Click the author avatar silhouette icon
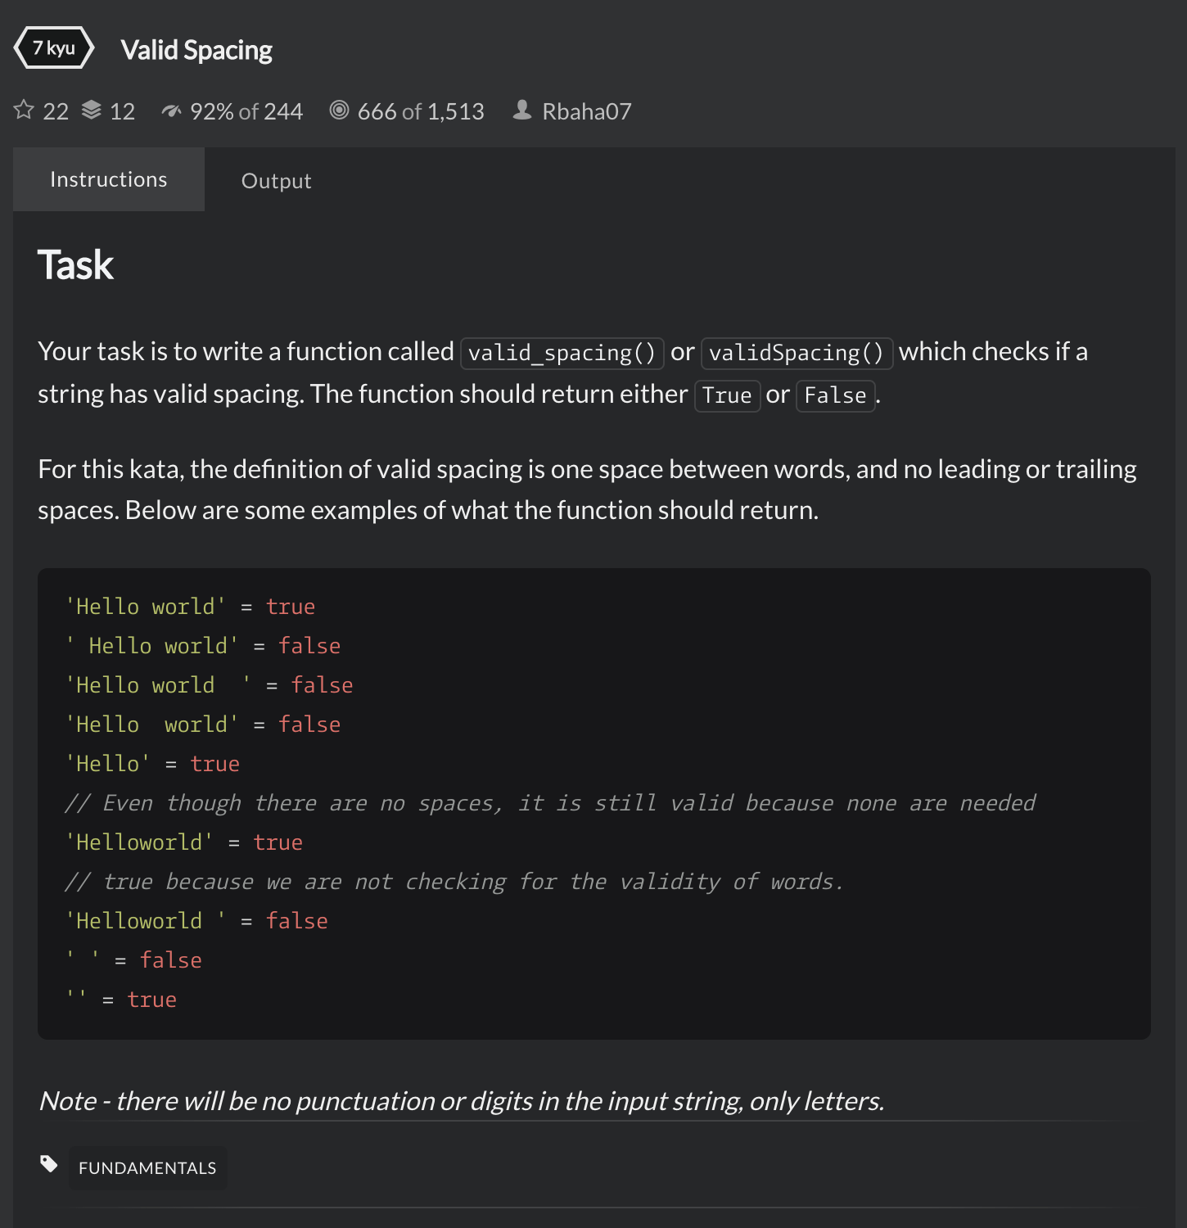Viewport: 1187px width, 1228px height. pos(522,110)
